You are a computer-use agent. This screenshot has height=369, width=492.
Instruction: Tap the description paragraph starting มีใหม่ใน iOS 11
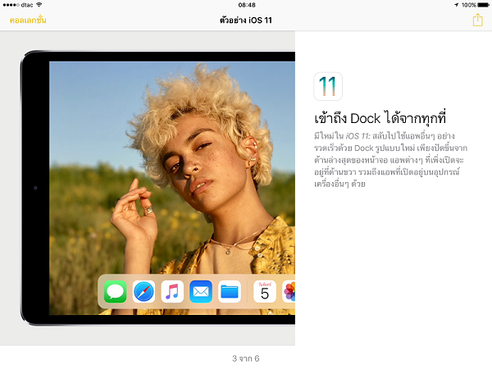[x=390, y=160]
